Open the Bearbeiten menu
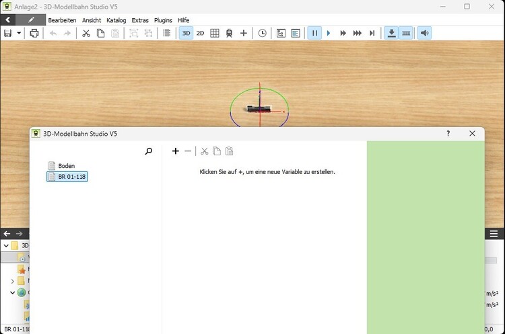505x334 pixels. (x=62, y=20)
